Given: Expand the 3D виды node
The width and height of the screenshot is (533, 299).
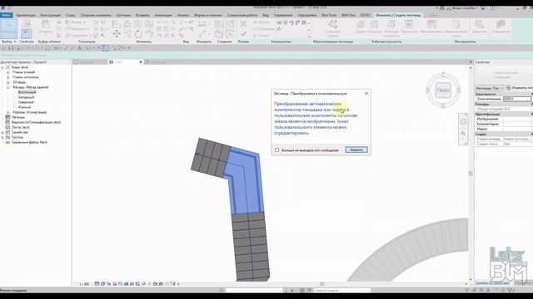Looking at the screenshot, I should 8,82.
